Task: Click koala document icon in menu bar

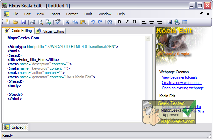Action: [x=6, y=14]
